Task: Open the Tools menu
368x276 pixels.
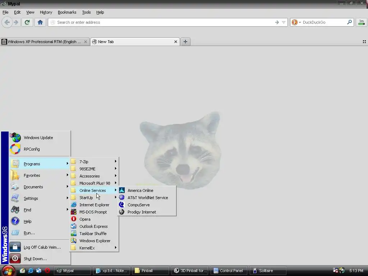Action: point(86,12)
